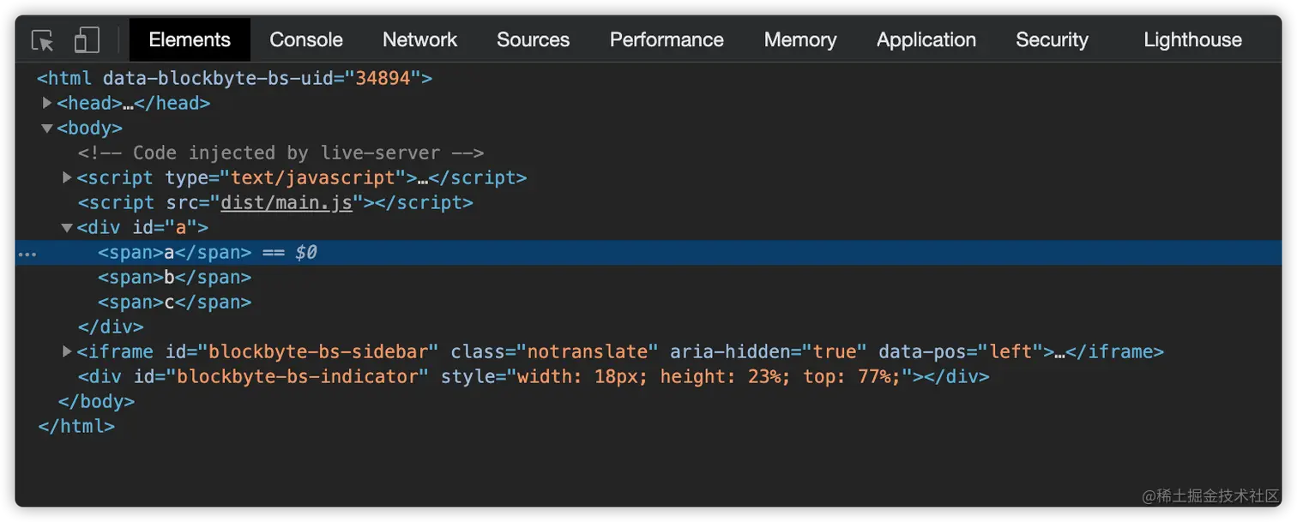This screenshot has height=522, width=1297.
Task: Select the html data-blockbyte-bs-uid opening tag
Action: point(234,79)
